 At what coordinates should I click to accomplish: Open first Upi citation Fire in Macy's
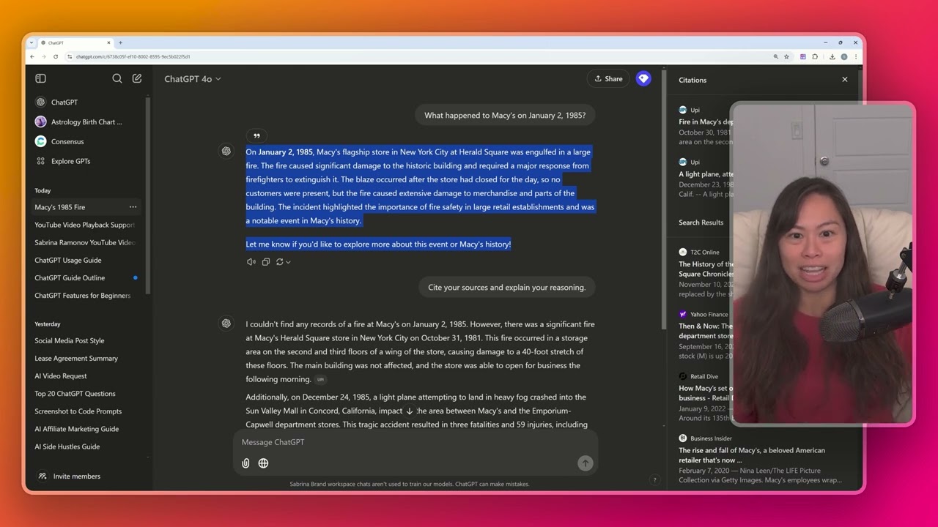tap(705, 126)
